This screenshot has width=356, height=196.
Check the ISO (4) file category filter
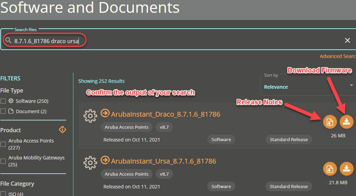(x=3, y=194)
